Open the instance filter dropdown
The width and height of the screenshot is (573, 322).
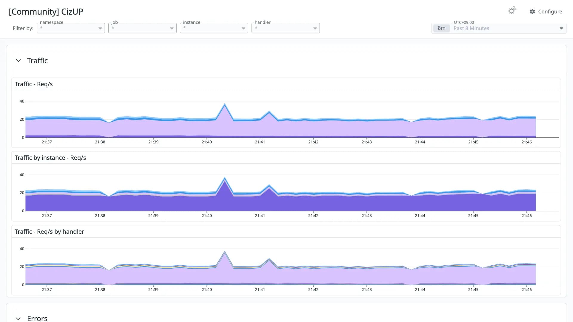(214, 28)
